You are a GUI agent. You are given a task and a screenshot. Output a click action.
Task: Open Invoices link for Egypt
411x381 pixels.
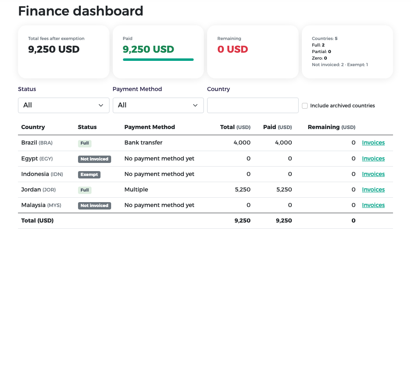tap(373, 158)
